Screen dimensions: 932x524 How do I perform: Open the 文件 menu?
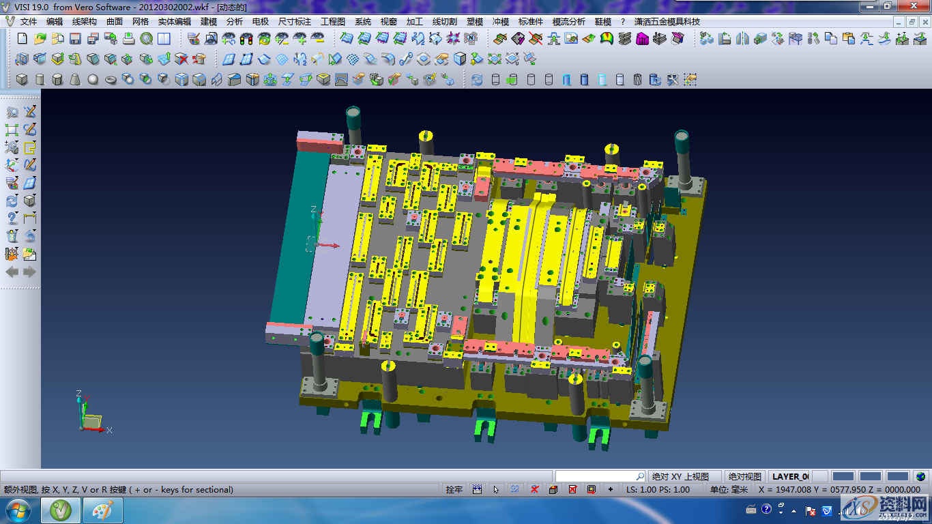29,22
